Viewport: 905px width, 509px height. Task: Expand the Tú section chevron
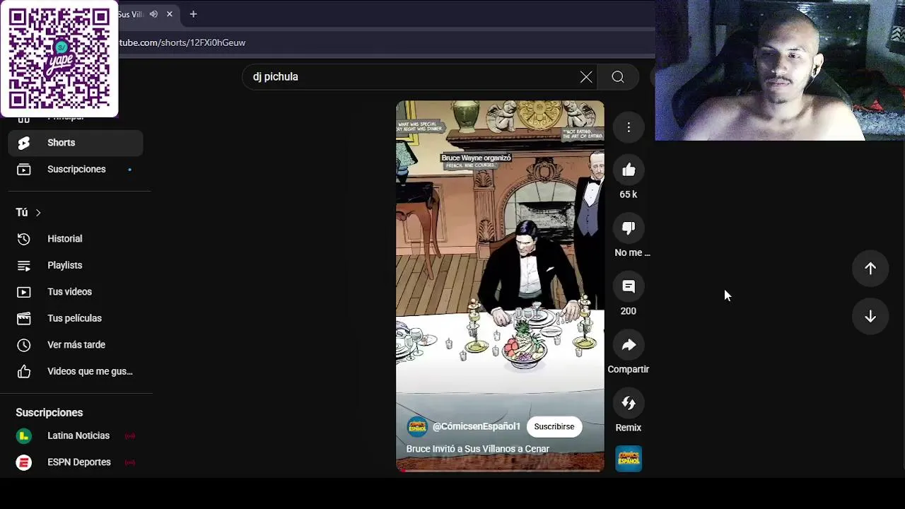click(38, 213)
